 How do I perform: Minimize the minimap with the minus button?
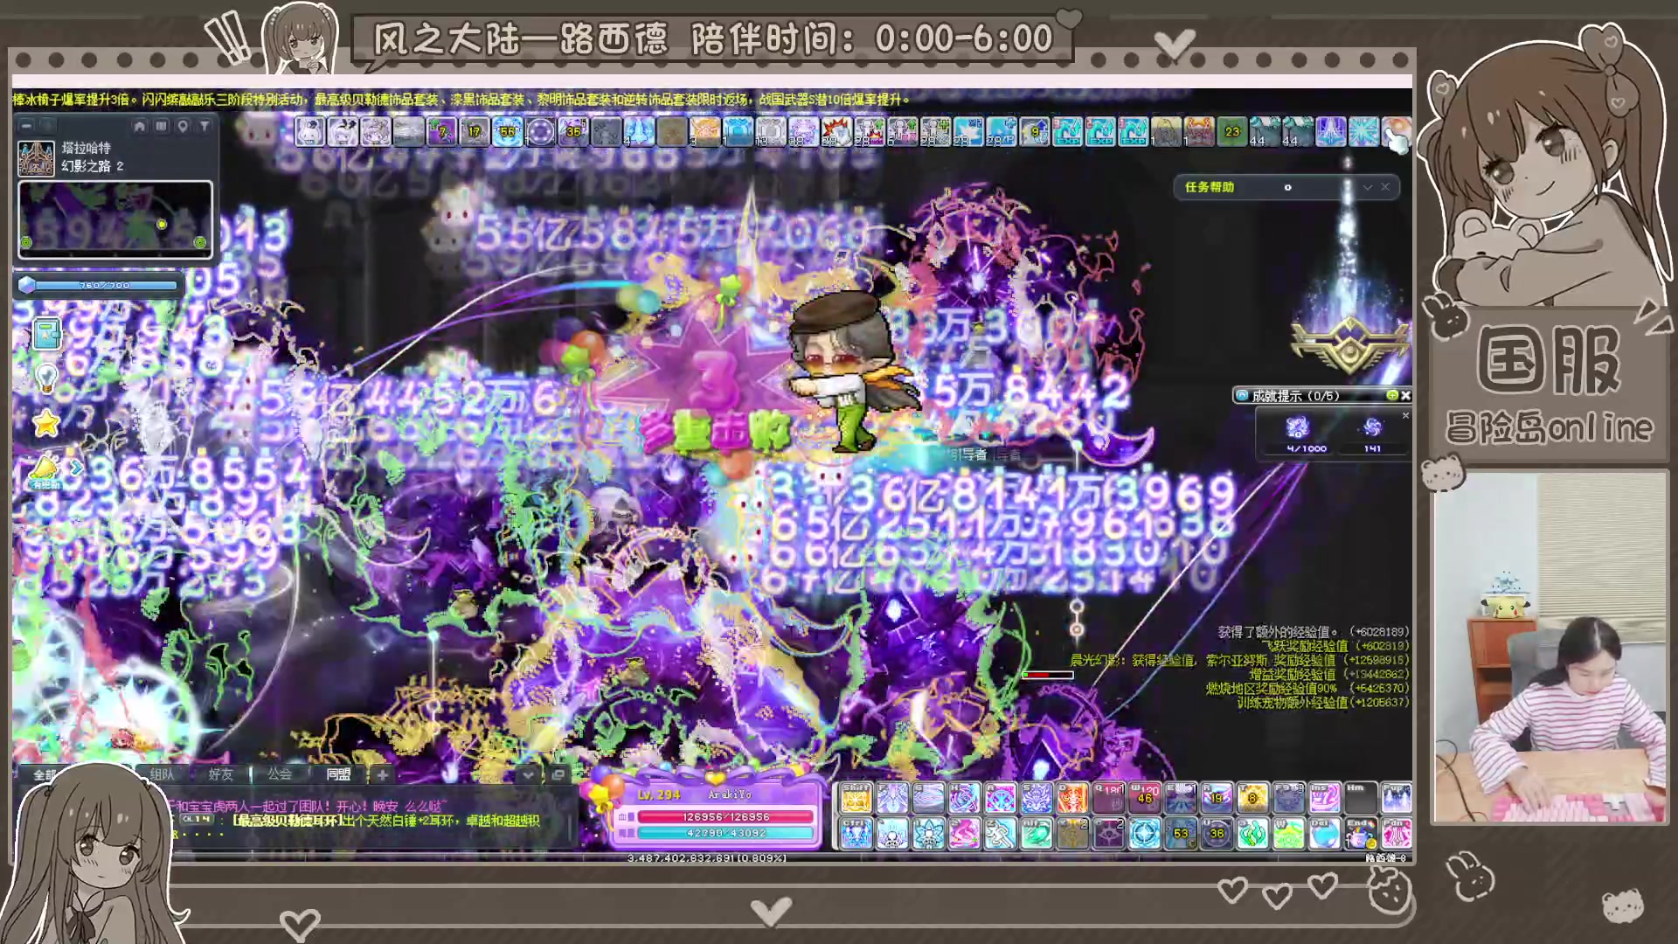coord(26,126)
